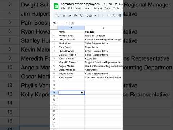Format as currency with dollar icon
Viewport: 173px width, 130px height.
point(102,16)
